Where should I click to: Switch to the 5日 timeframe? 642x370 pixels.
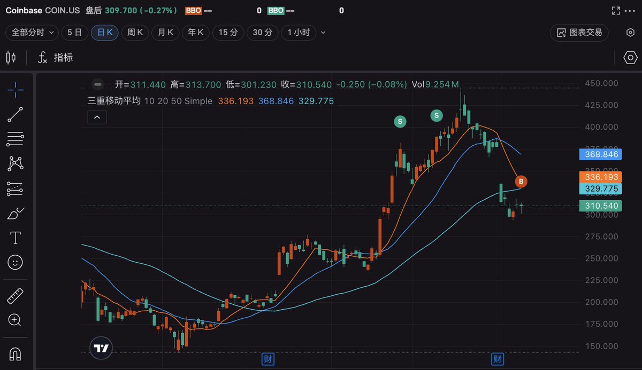[74, 33]
